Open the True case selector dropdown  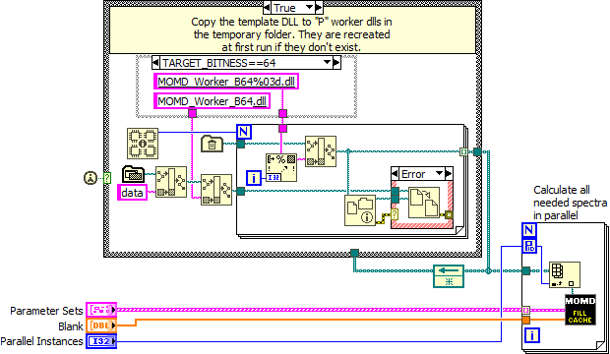309,7
